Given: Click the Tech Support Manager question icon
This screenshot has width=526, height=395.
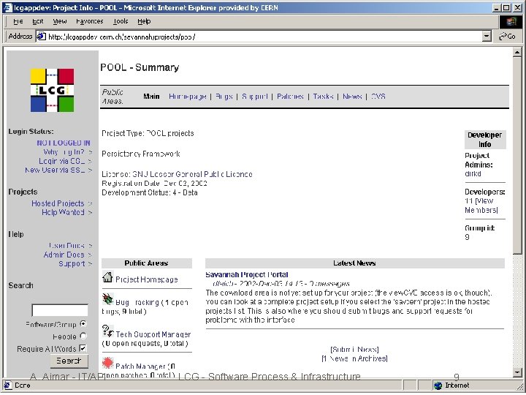Looking at the screenshot, I should pyautogui.click(x=107, y=331).
